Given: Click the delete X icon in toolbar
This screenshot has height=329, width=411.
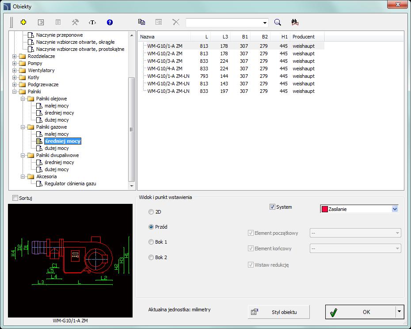Looking at the screenshot, I should [x=176, y=22].
